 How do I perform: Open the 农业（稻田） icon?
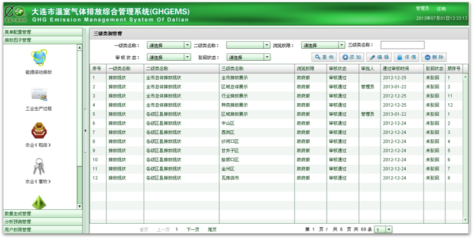pyautogui.click(x=39, y=131)
